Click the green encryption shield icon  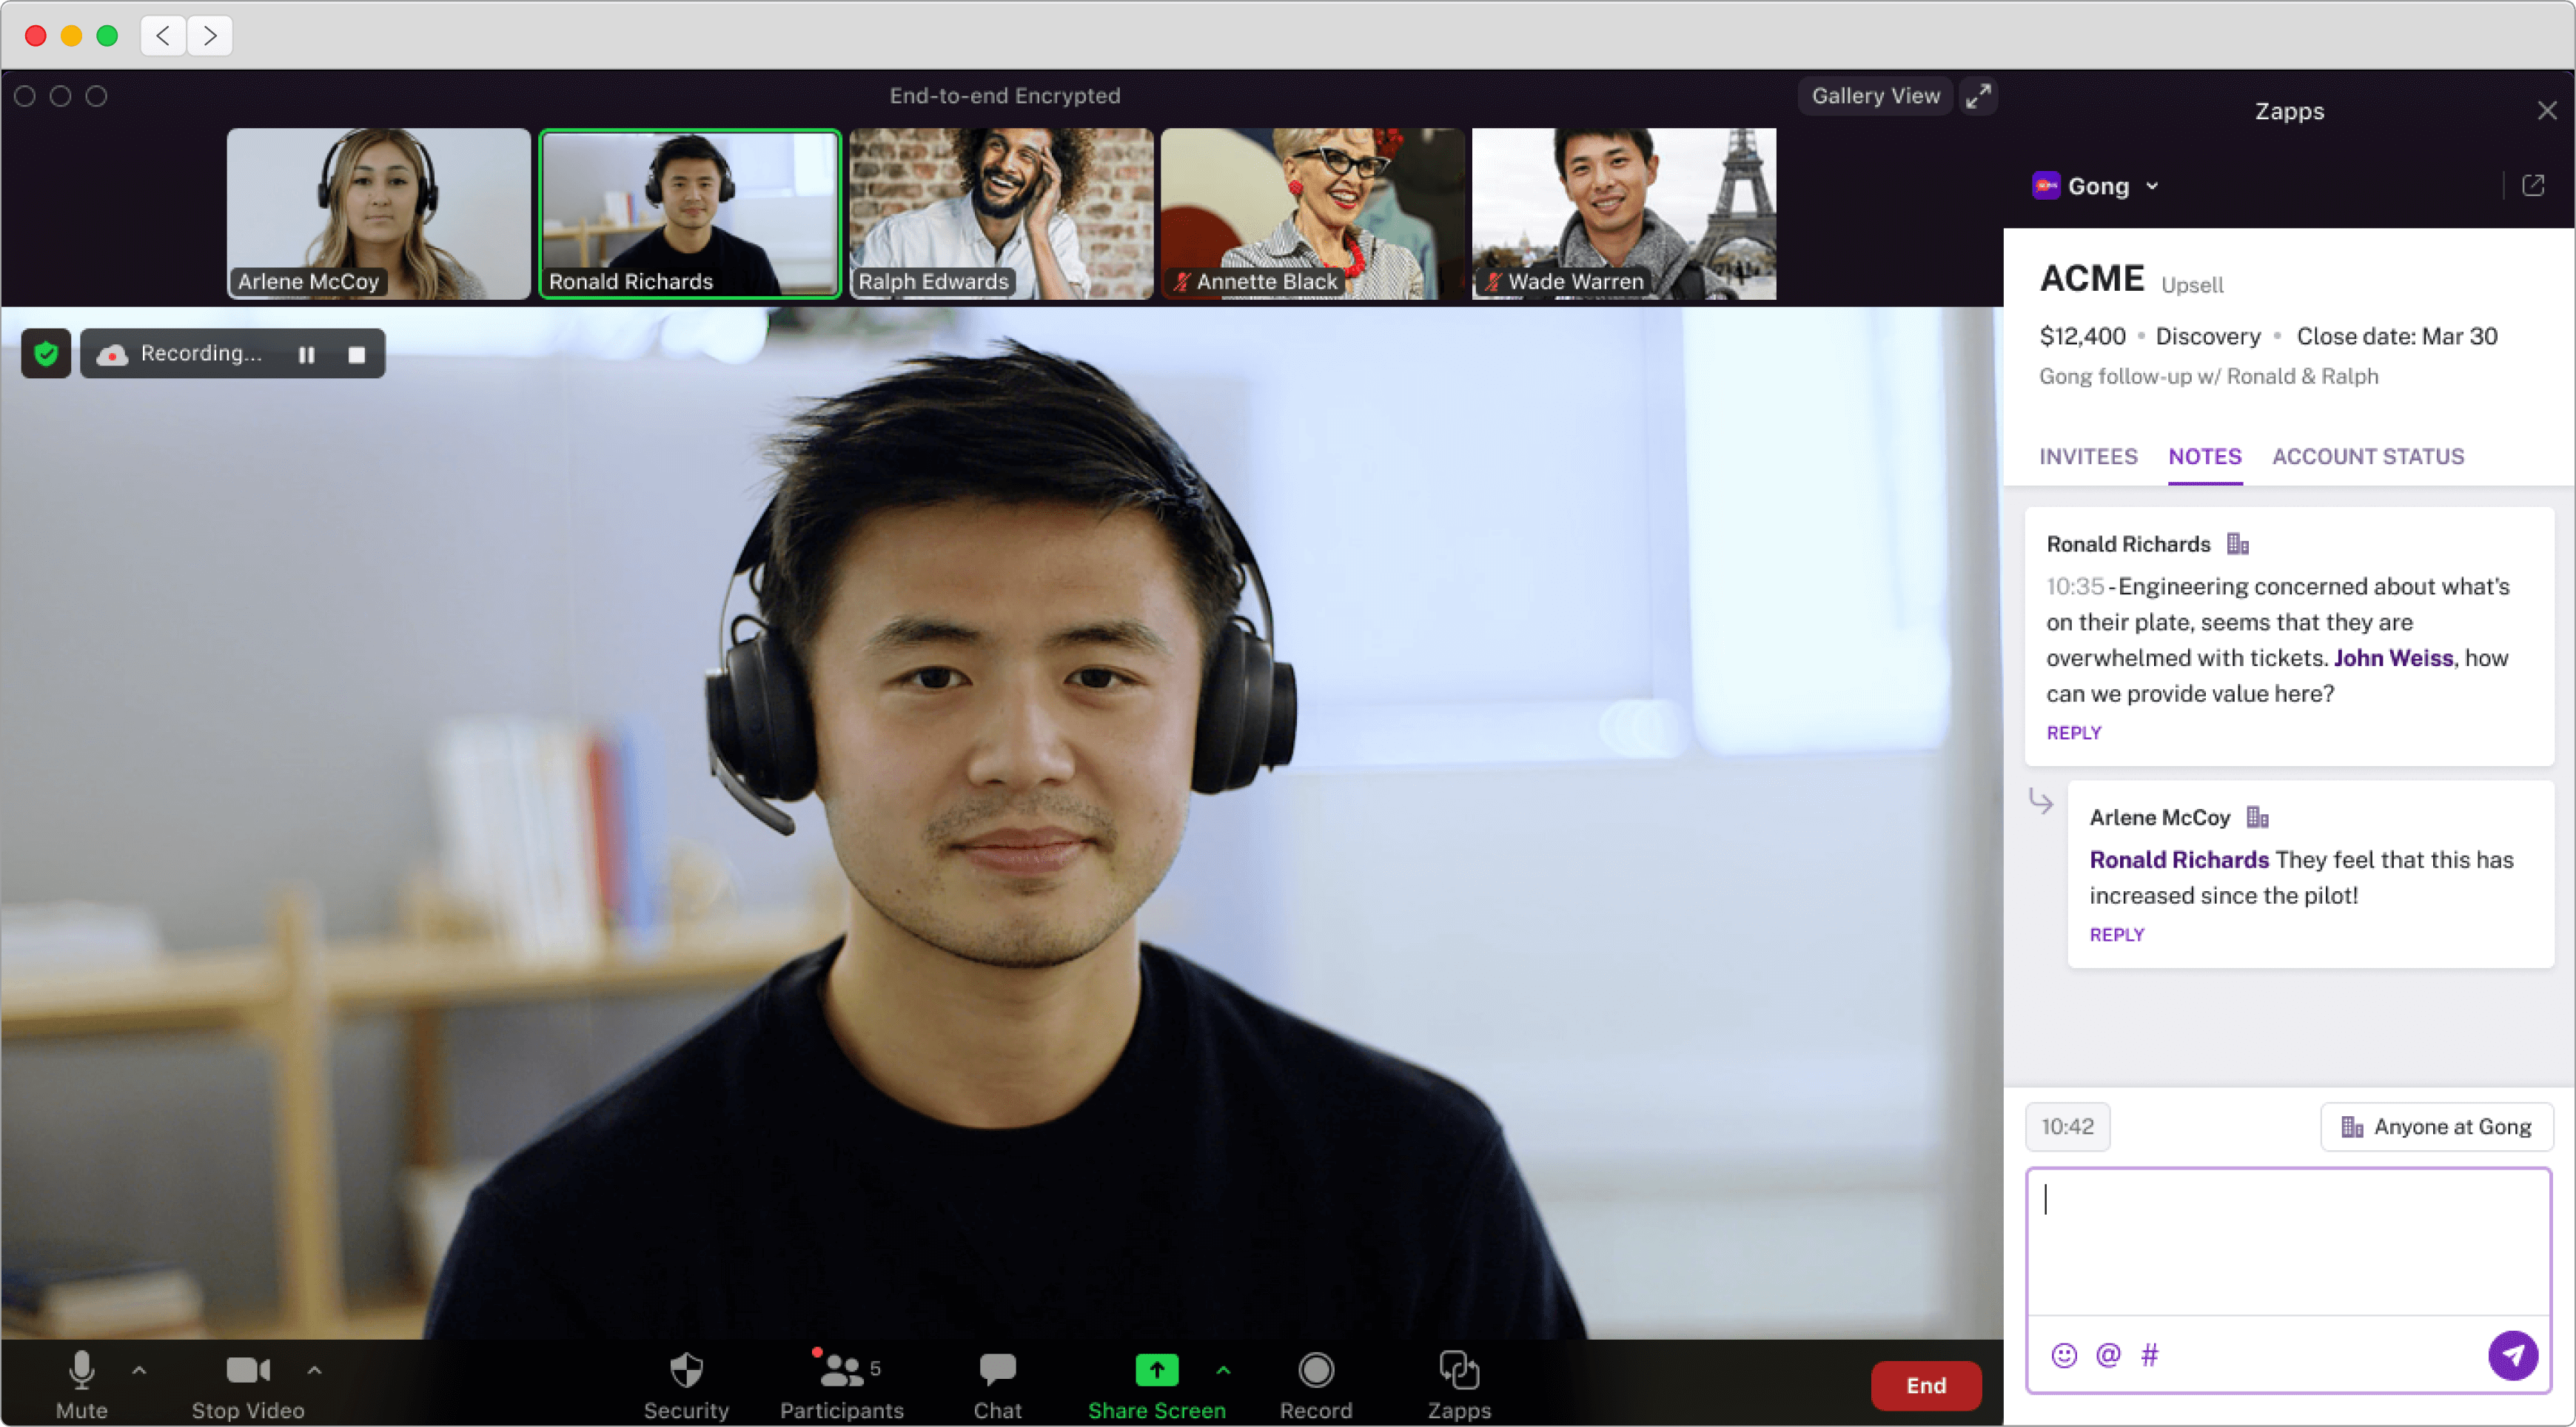(x=46, y=353)
